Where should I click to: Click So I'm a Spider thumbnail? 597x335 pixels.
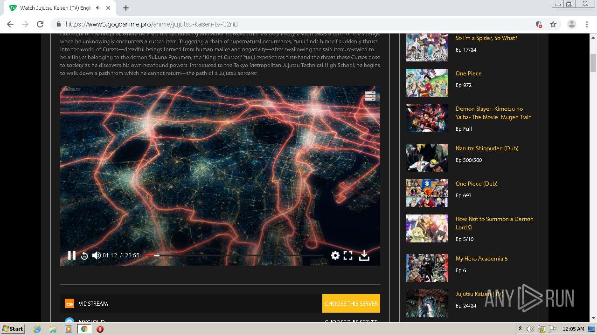(427, 47)
